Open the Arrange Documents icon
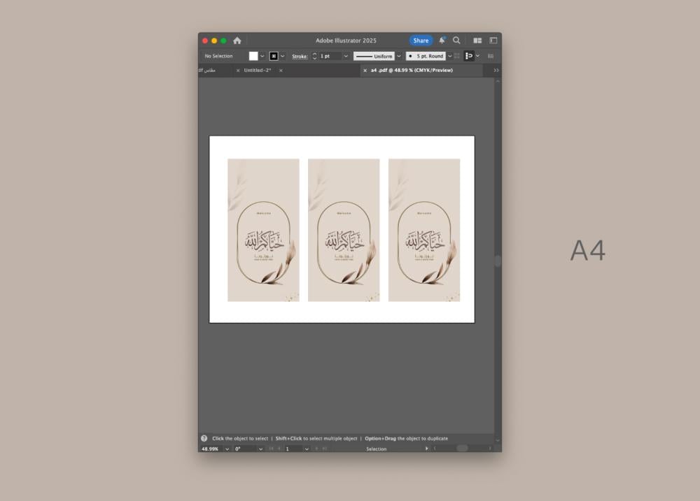The width and height of the screenshot is (700, 501). point(477,41)
